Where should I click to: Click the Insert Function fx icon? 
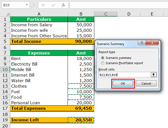63,5
